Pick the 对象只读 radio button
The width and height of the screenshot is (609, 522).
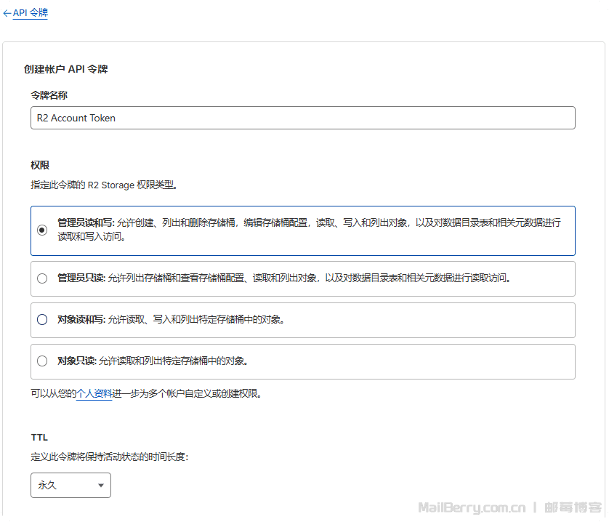(42, 361)
